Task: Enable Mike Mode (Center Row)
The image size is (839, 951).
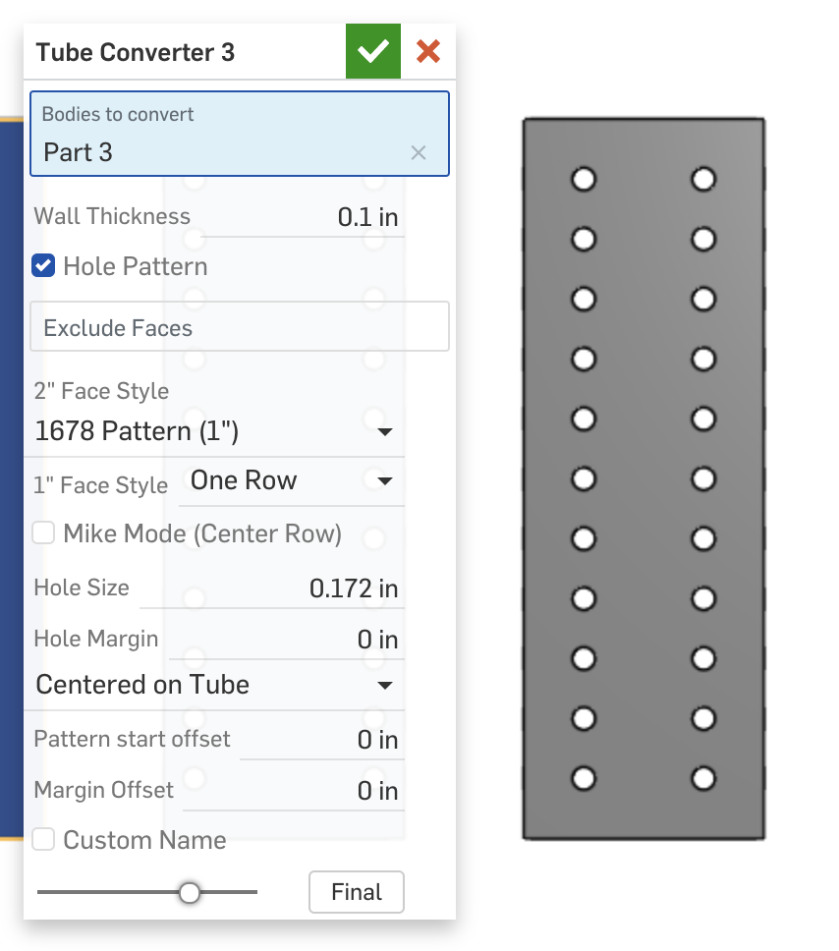Action: [x=43, y=533]
